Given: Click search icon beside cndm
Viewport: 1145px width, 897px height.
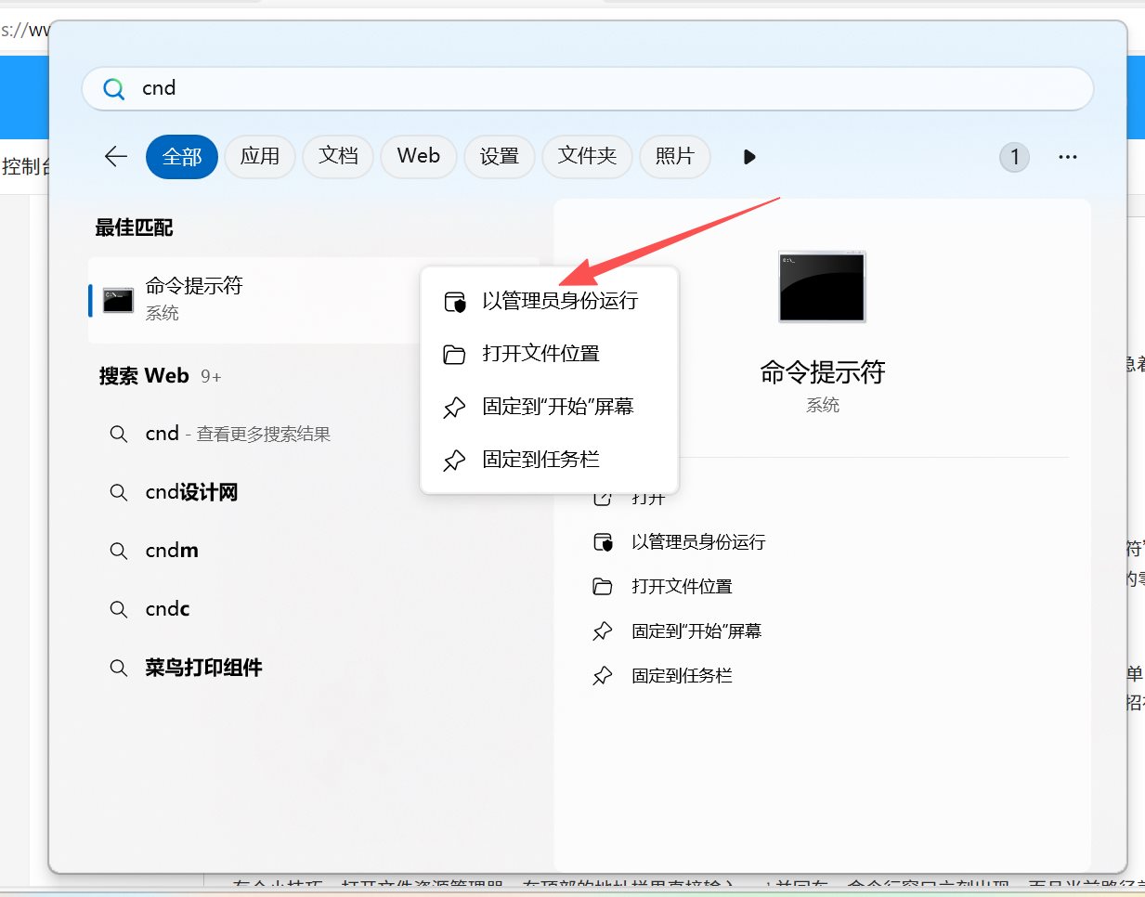Looking at the screenshot, I should [x=119, y=552].
